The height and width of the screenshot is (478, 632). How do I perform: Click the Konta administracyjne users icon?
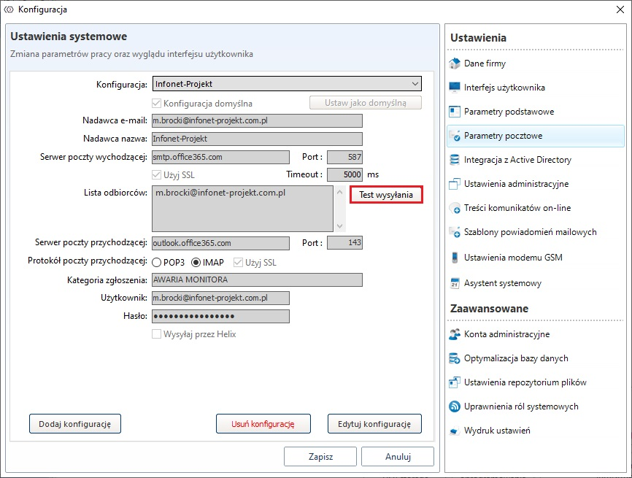[x=455, y=334]
